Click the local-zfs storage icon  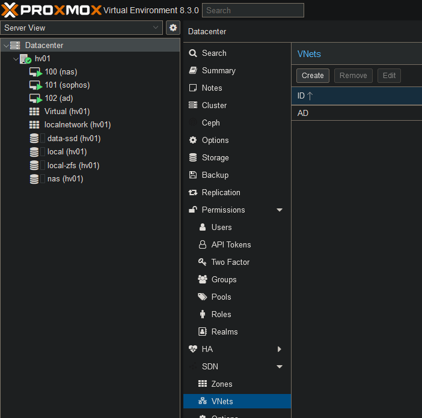(x=34, y=165)
